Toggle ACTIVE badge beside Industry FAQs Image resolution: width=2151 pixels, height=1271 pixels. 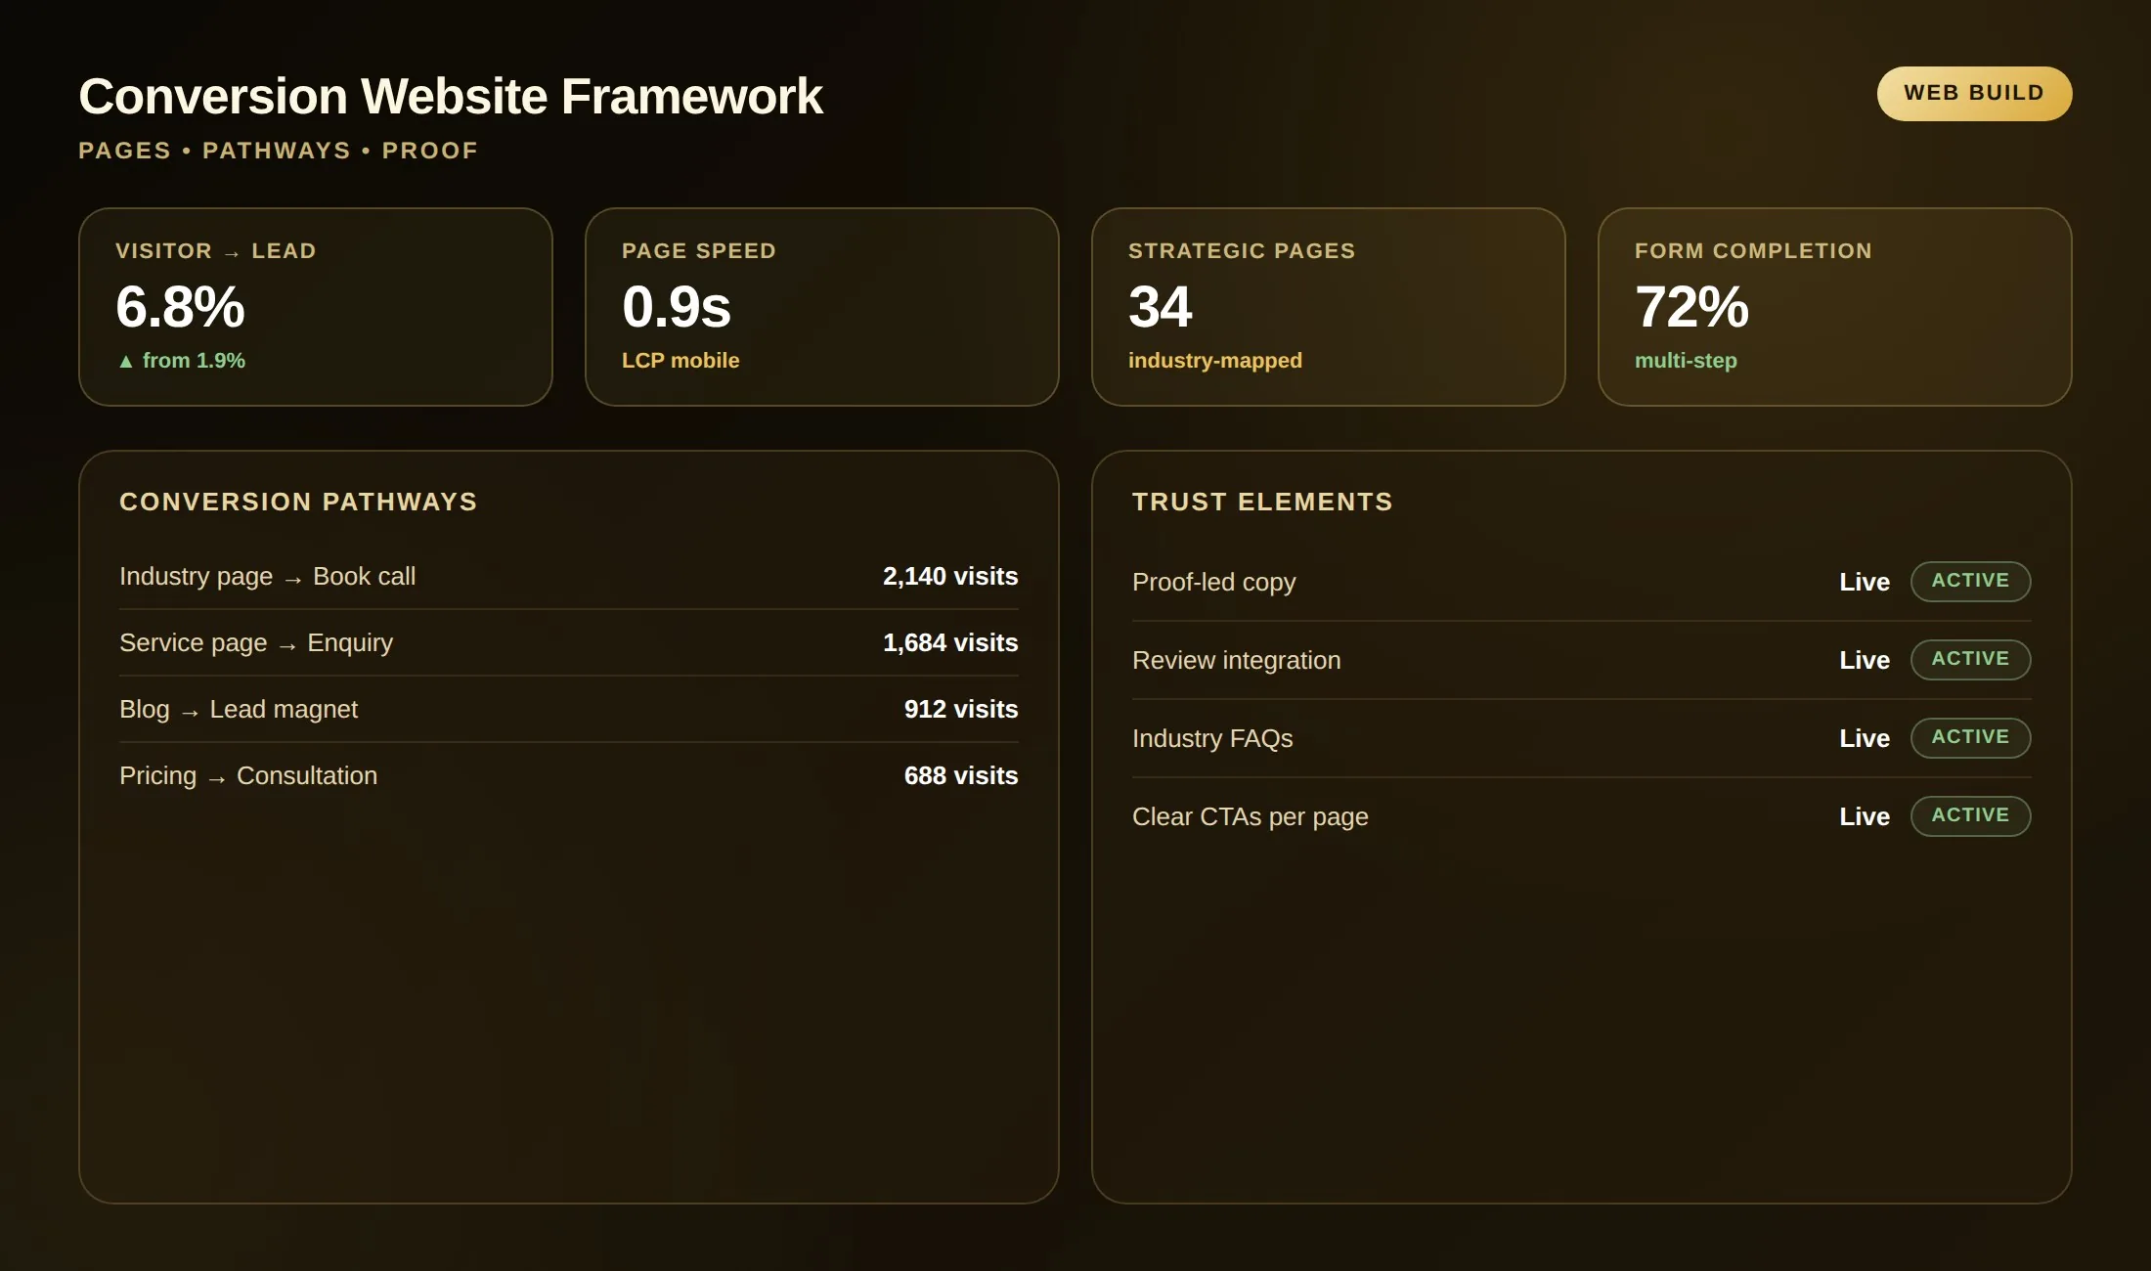(x=1970, y=738)
